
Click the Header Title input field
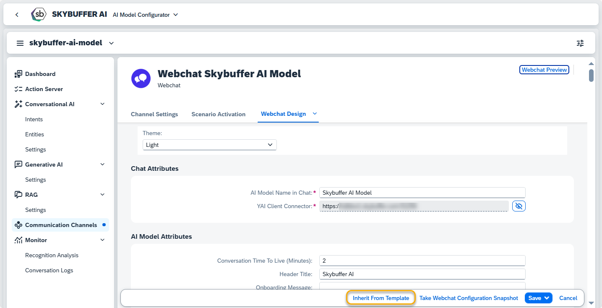pos(422,274)
